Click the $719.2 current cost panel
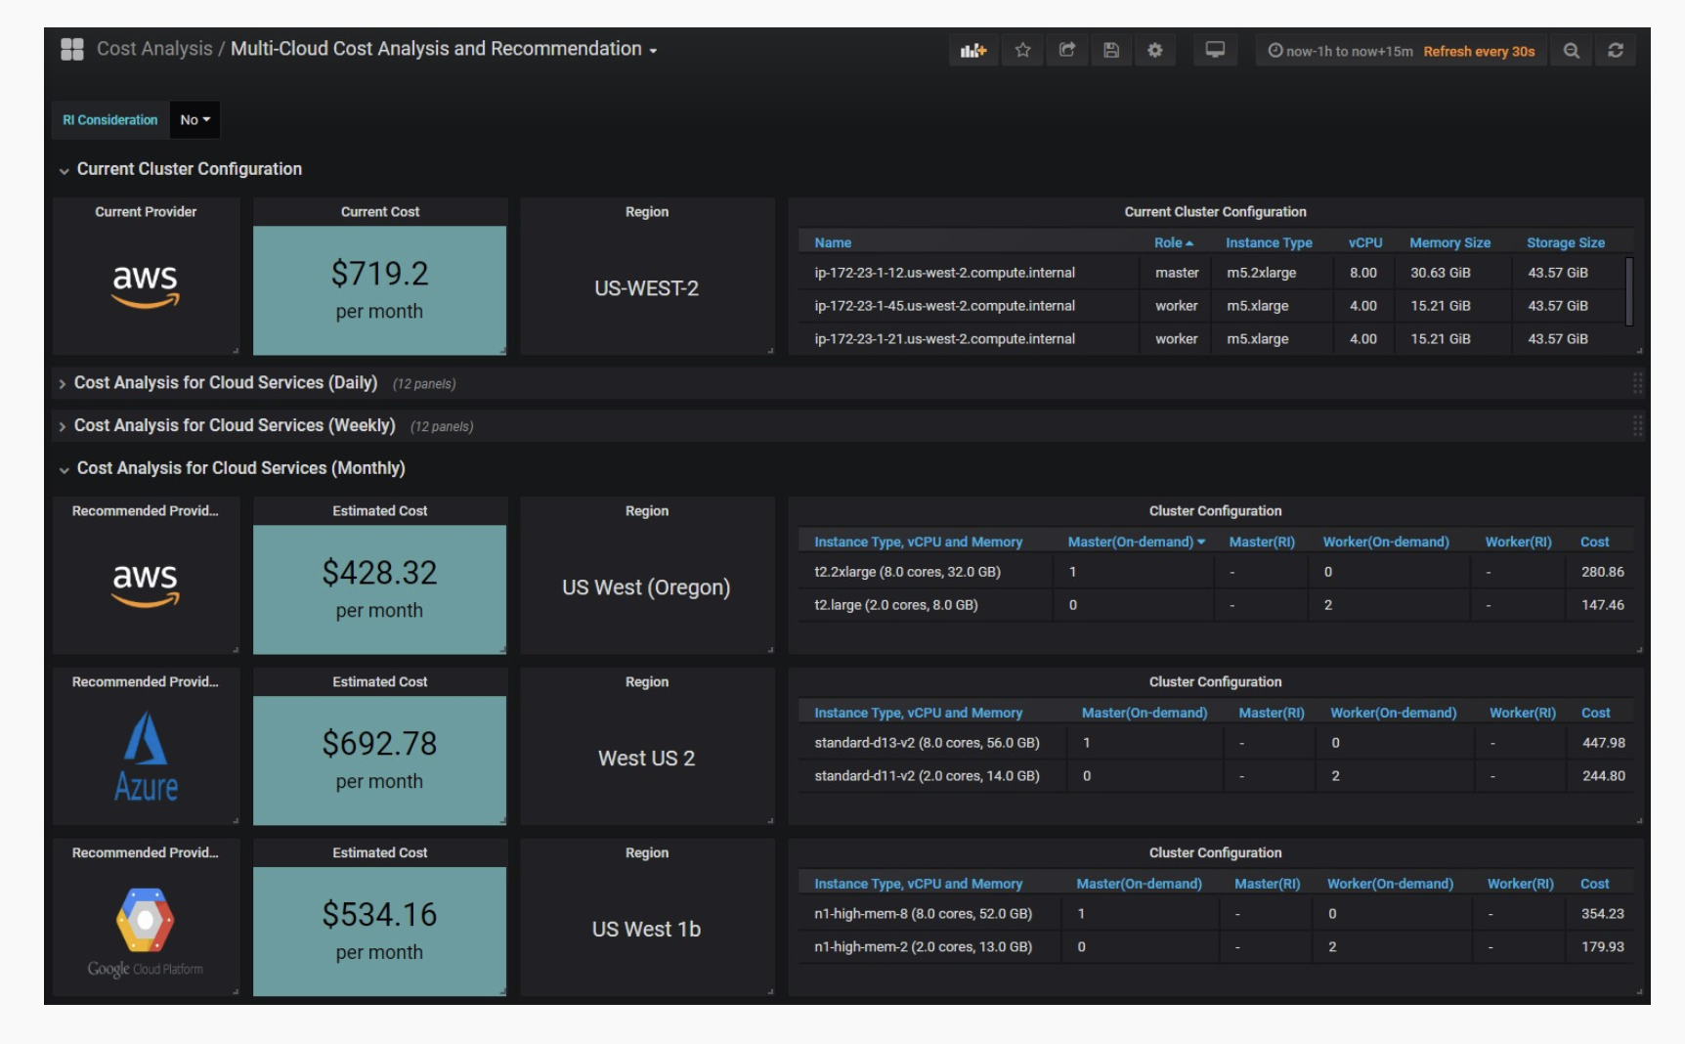1685x1044 pixels. pyautogui.click(x=379, y=290)
